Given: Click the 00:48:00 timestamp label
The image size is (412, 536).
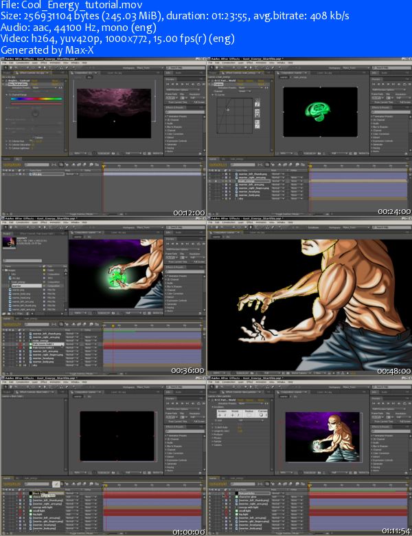Looking at the screenshot, I should 393,371.
